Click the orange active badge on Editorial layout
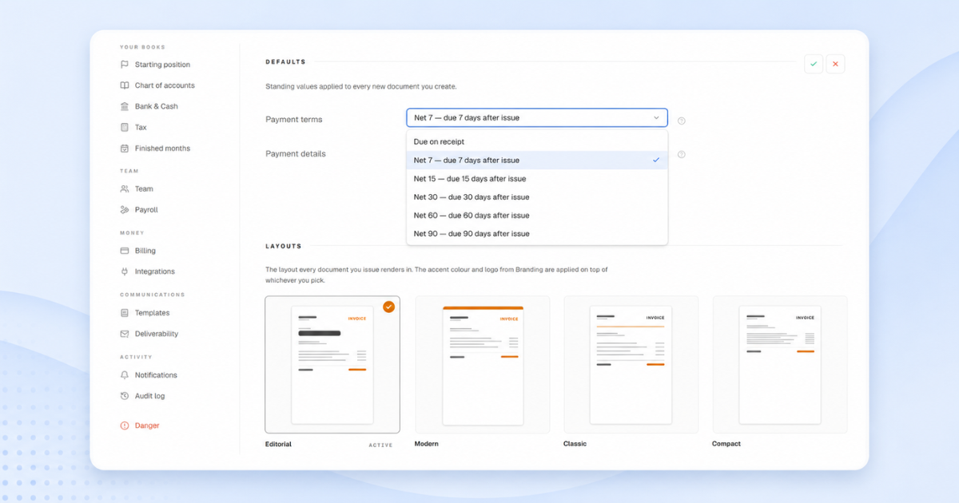 click(x=388, y=307)
